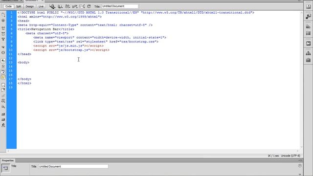This screenshot has height=176, width=313.
Task: Click the vertical scrollbar up arrow
Action: [x=301, y=13]
